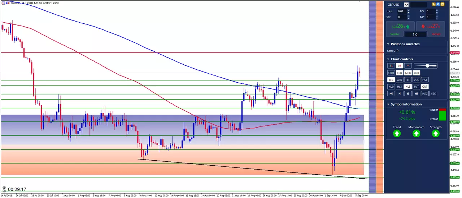Click the Trend up arrow indicator
The height and width of the screenshot is (198, 462).
point(397,134)
